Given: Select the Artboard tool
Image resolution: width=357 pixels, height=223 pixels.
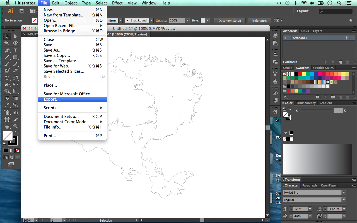Looking at the screenshot, I should [x=7, y=119].
